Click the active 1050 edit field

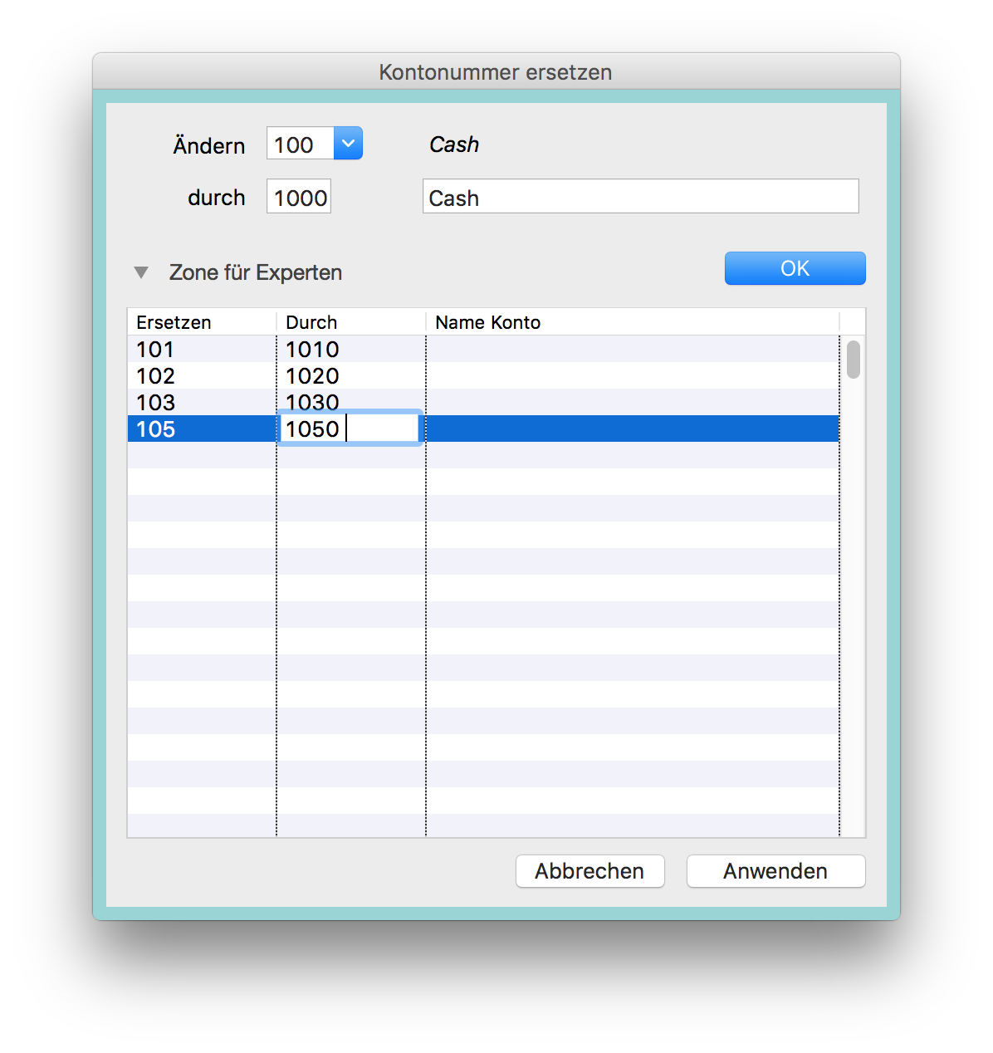click(349, 429)
